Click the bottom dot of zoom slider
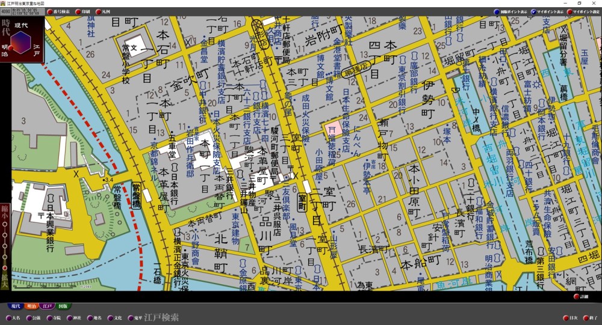Screen dimensions: 602x325 coord(5,268)
